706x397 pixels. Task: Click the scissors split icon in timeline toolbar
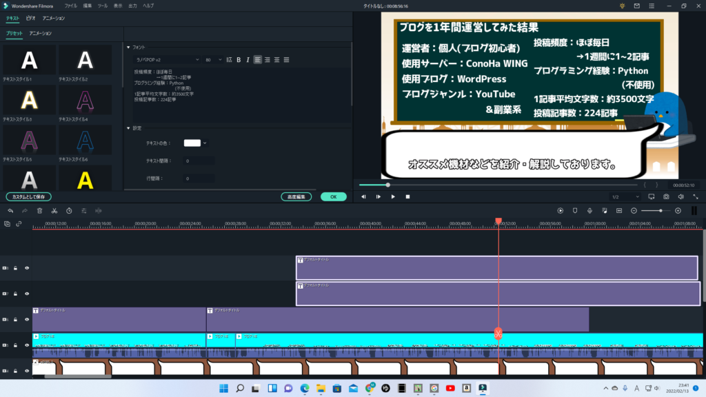click(54, 211)
